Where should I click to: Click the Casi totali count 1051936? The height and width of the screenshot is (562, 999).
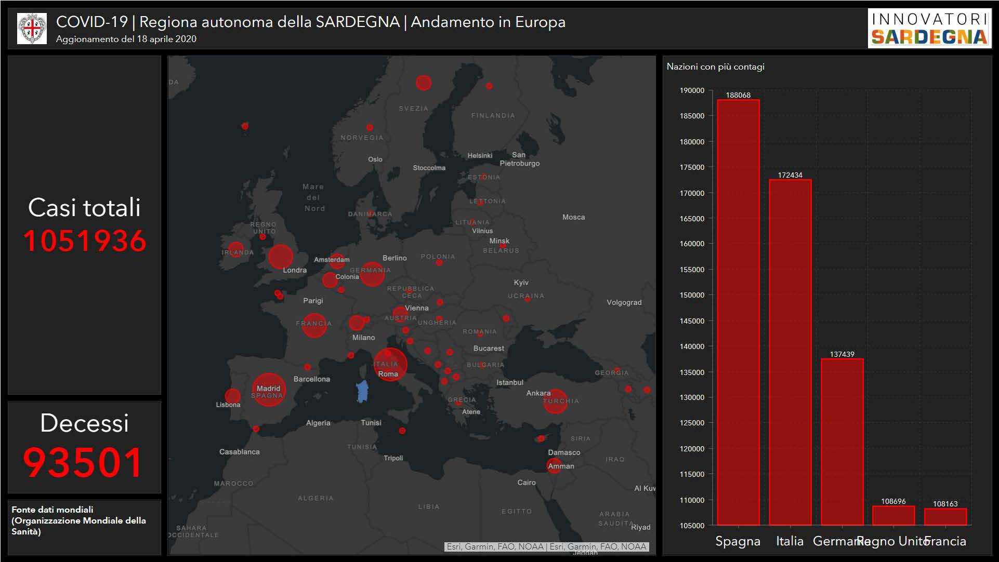[85, 241]
